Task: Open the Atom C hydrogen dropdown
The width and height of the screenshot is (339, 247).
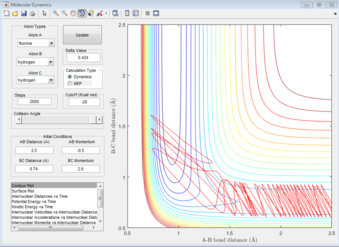Action: pos(51,80)
